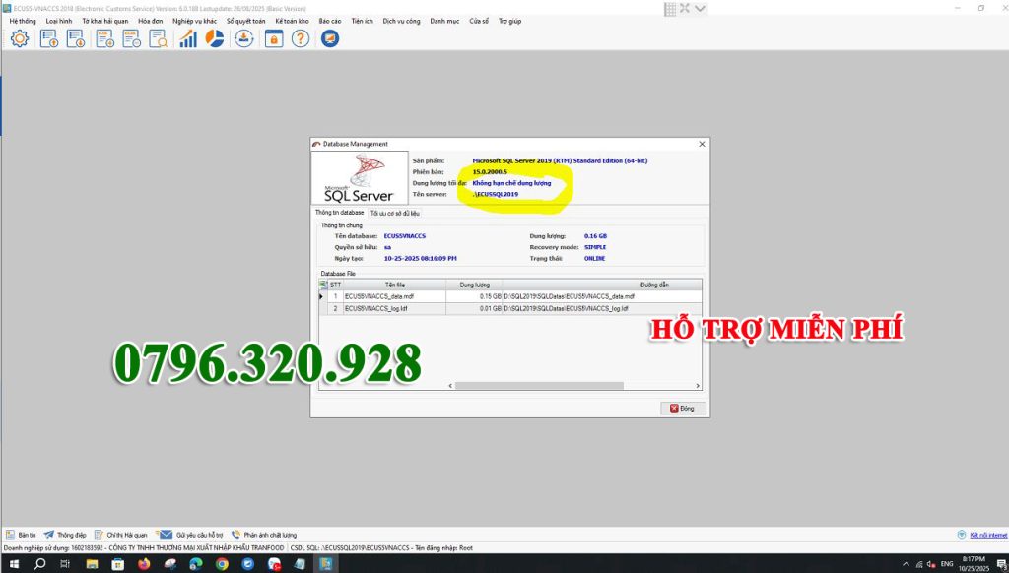Click the orange padlock toolbar icon
Viewport: 1009px width, 573px height.
(273, 39)
